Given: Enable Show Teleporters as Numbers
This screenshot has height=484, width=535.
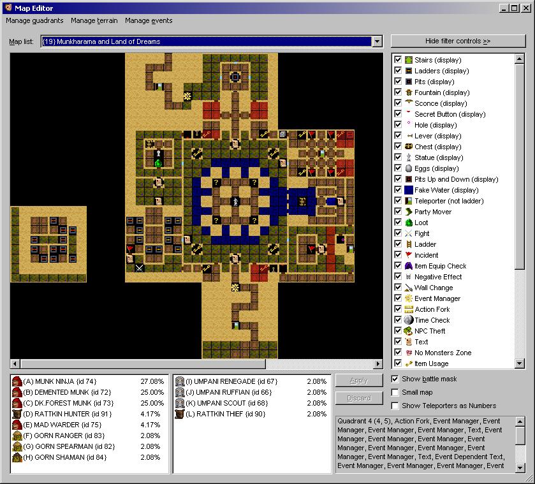Looking at the screenshot, I should click(395, 406).
